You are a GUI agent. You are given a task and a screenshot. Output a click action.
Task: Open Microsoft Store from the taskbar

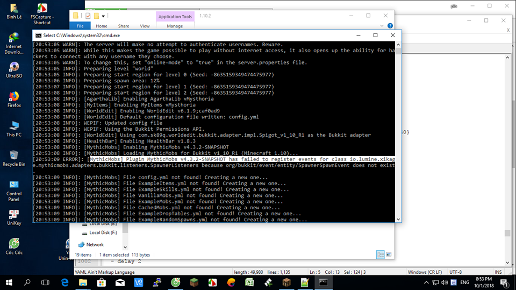click(102, 282)
